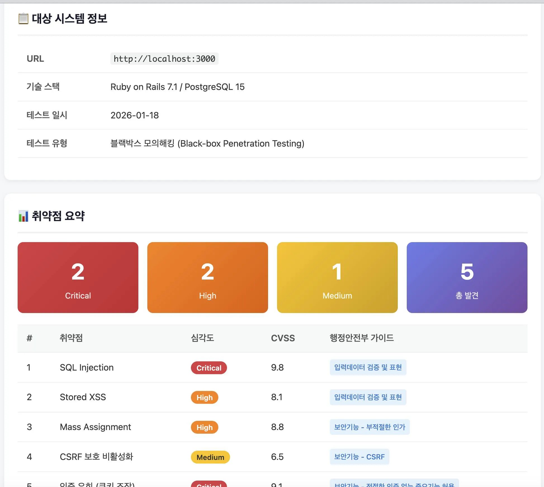Open 입력데이터 검증 및 표현 tag for SQL Injection
This screenshot has width=544, height=487.
click(368, 367)
